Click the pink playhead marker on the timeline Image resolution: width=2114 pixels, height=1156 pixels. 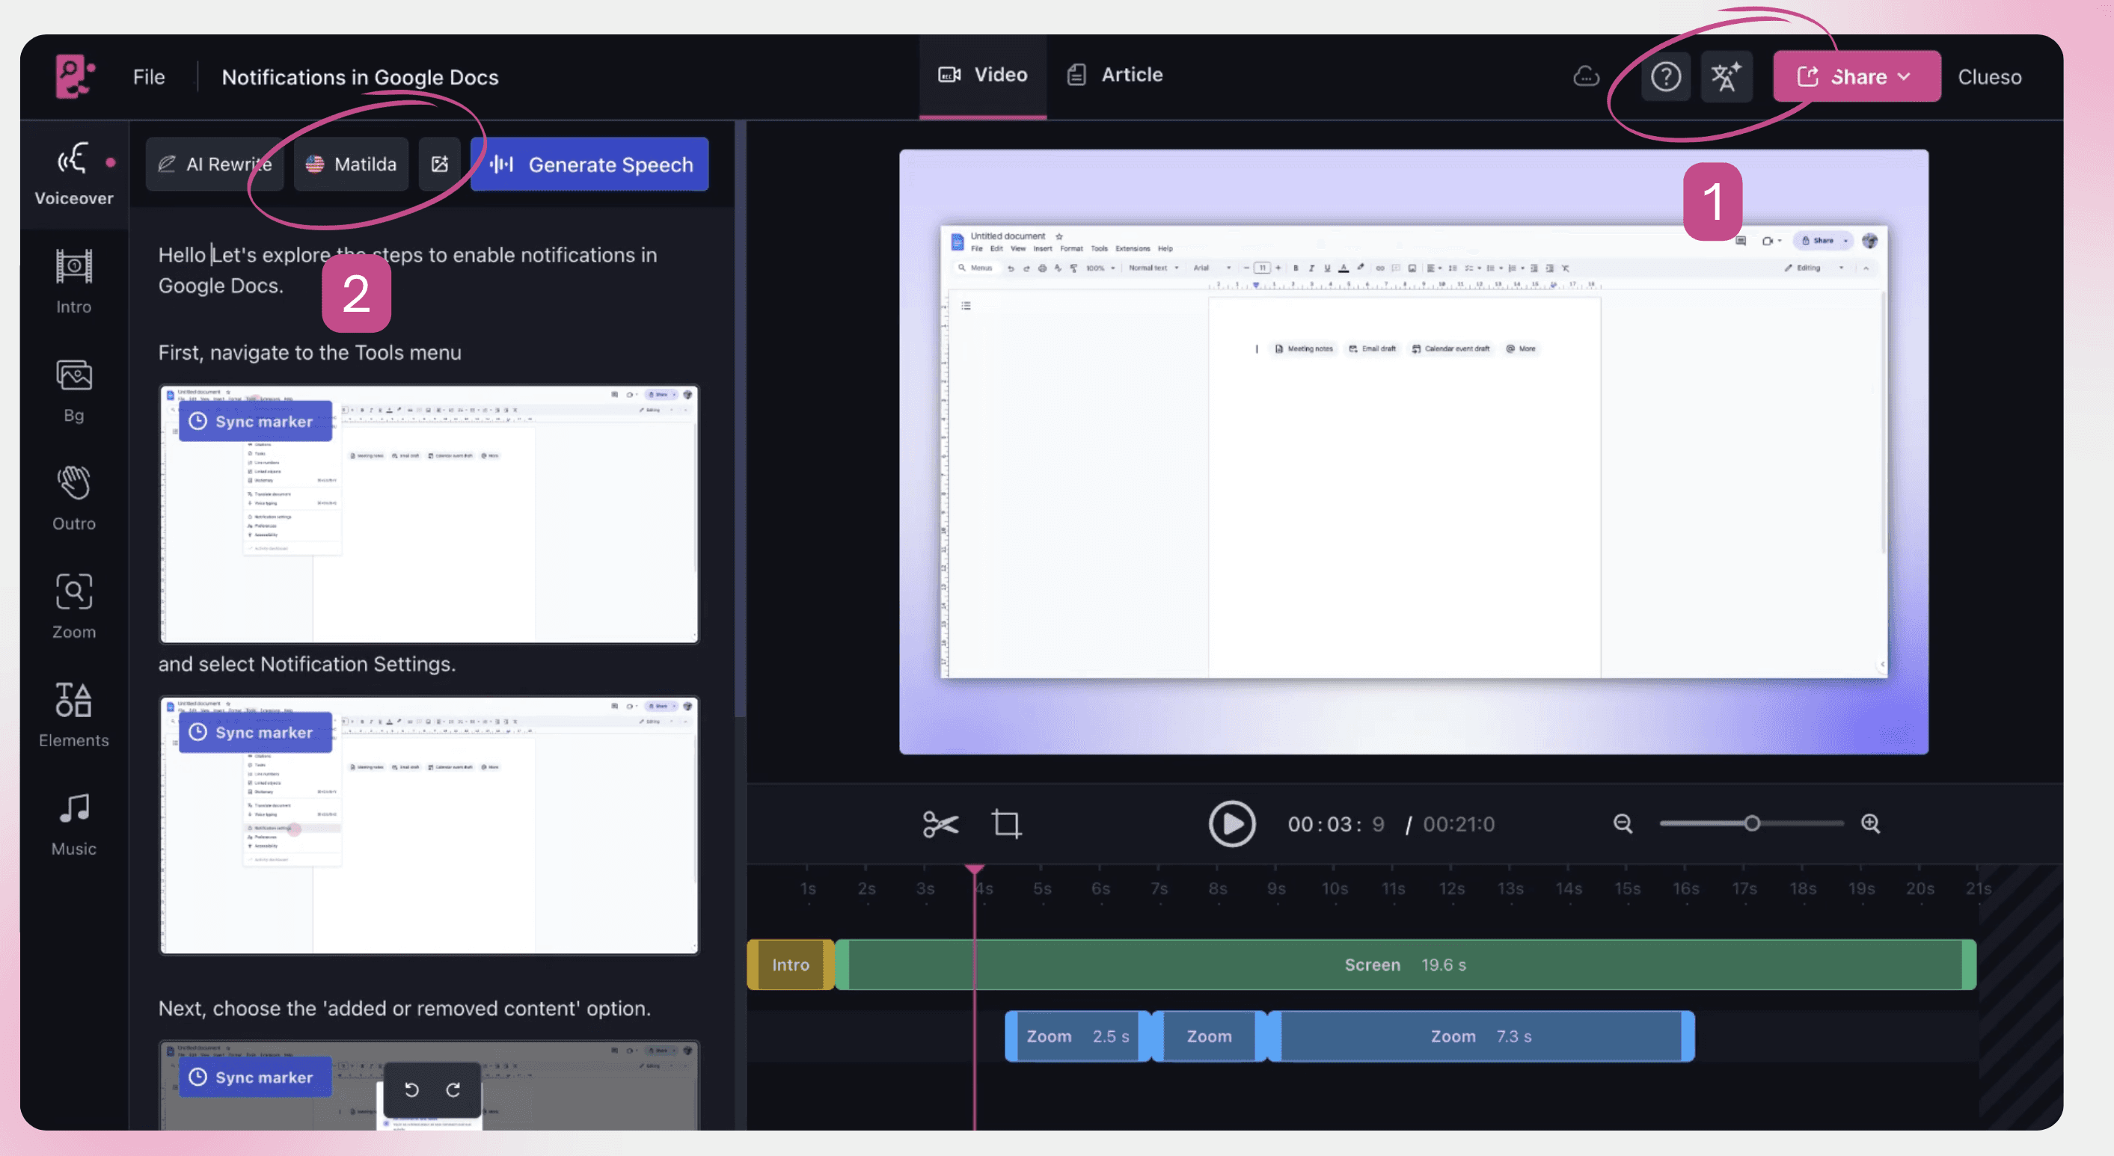975,869
